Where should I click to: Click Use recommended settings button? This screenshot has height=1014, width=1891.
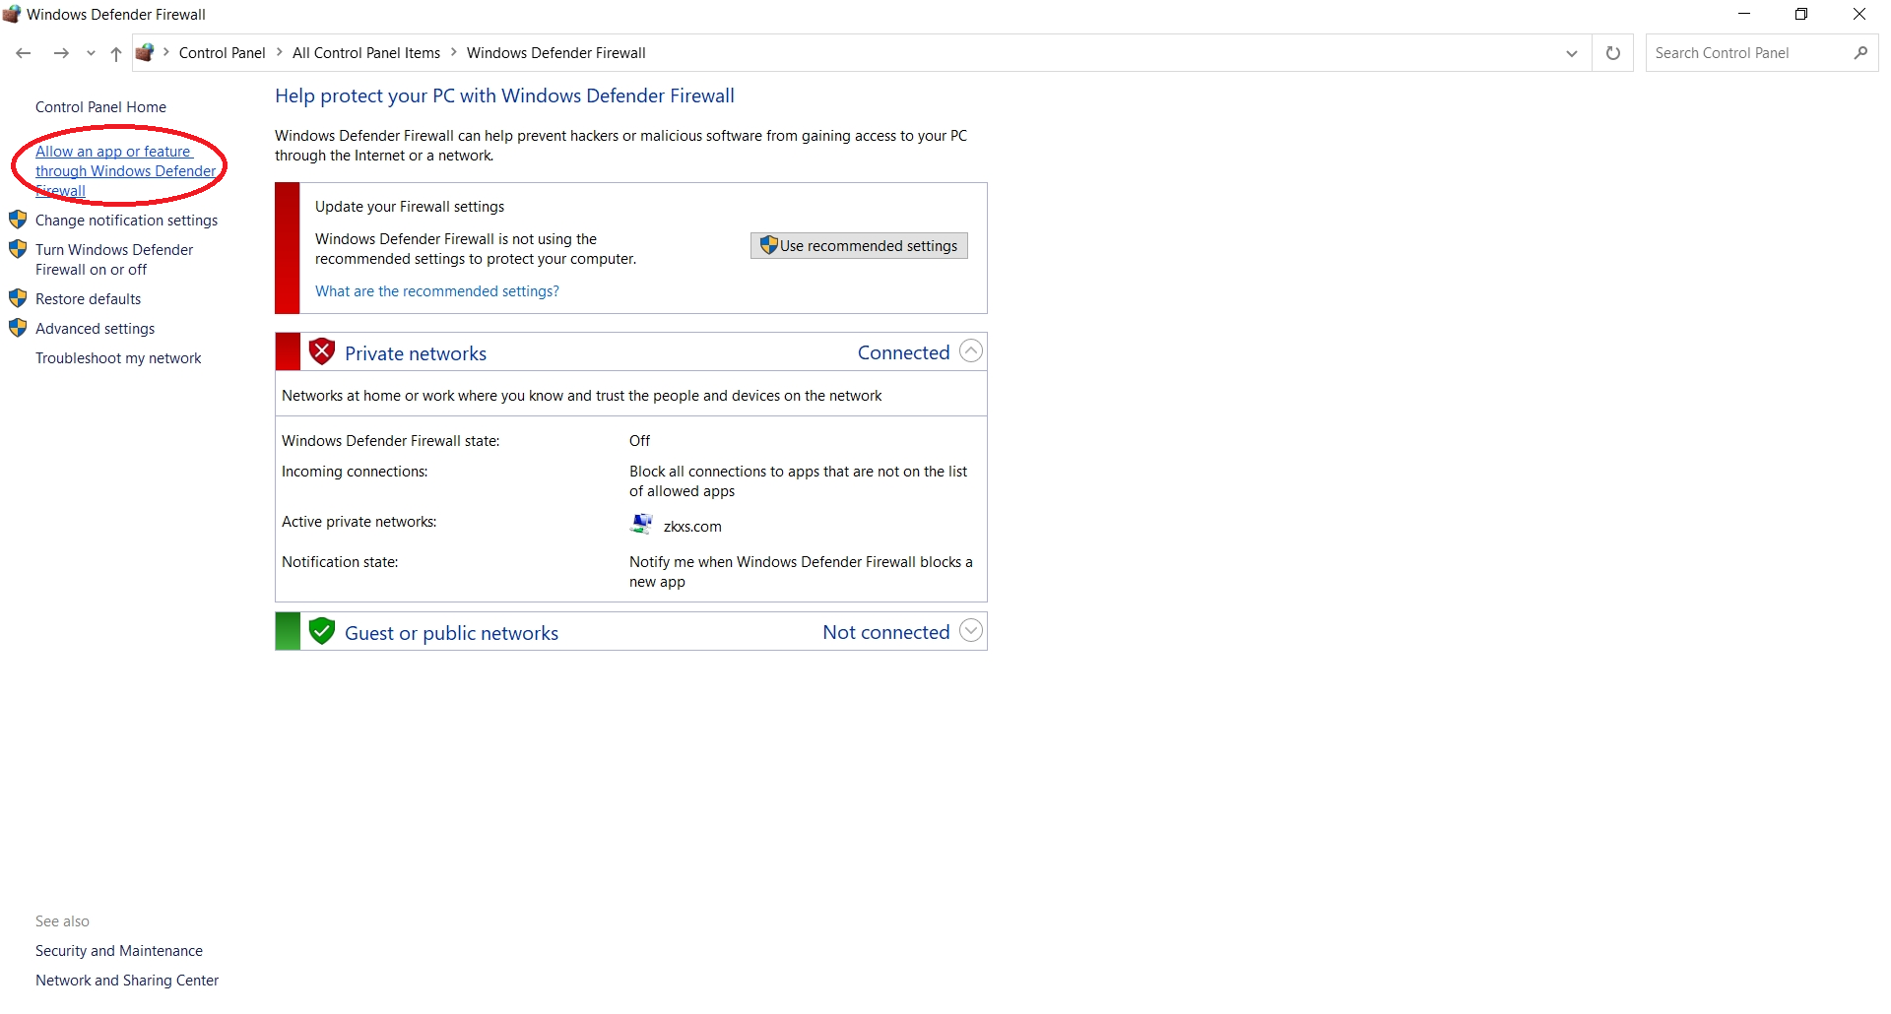(859, 246)
